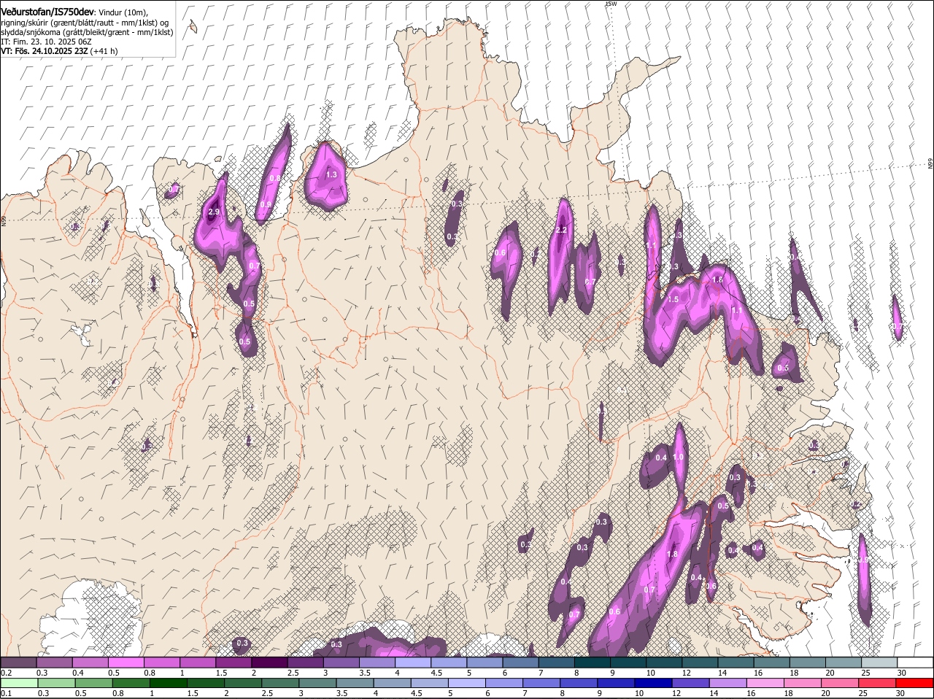Pick the lower-scale swatch labeled 20
The height and width of the screenshot is (699, 934).
click(x=840, y=683)
